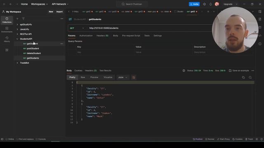Click the hamburger menu icon in the header
264x148 pixels.
pyautogui.click(x=4, y=4)
